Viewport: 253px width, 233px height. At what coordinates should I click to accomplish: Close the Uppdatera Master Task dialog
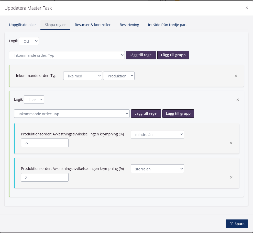coord(247,8)
